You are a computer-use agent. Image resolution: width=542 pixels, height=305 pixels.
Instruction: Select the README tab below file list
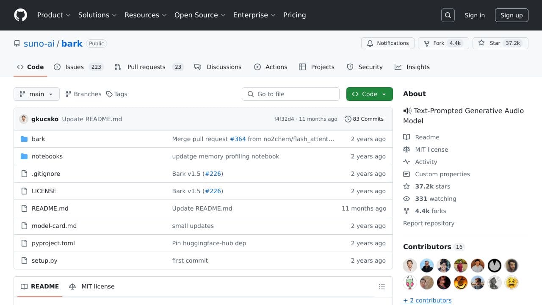[40, 287]
